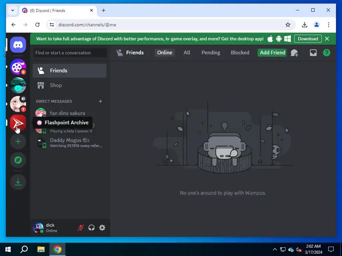
Task: Dismiss the green desktop app banner
Action: tap(327, 39)
